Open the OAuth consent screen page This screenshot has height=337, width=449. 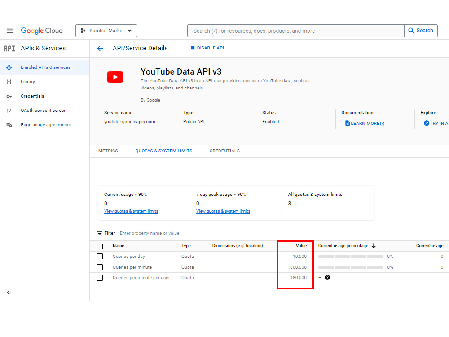pos(9,110)
